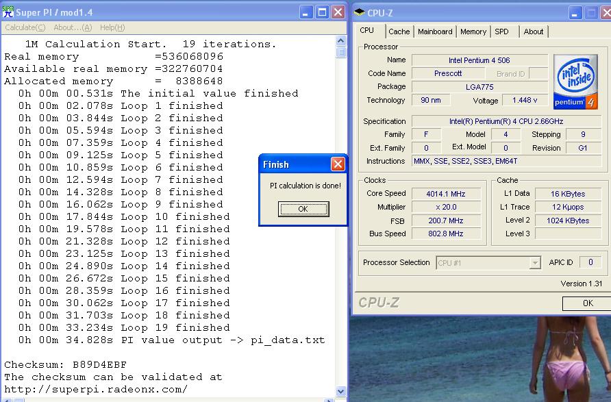The width and height of the screenshot is (611, 402).
Task: Click the Loop 1 finished line
Action: tap(121, 105)
